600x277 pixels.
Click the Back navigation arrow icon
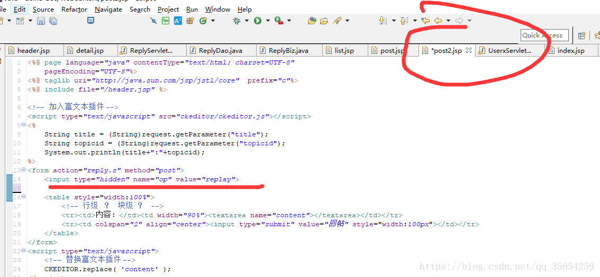[438, 21]
